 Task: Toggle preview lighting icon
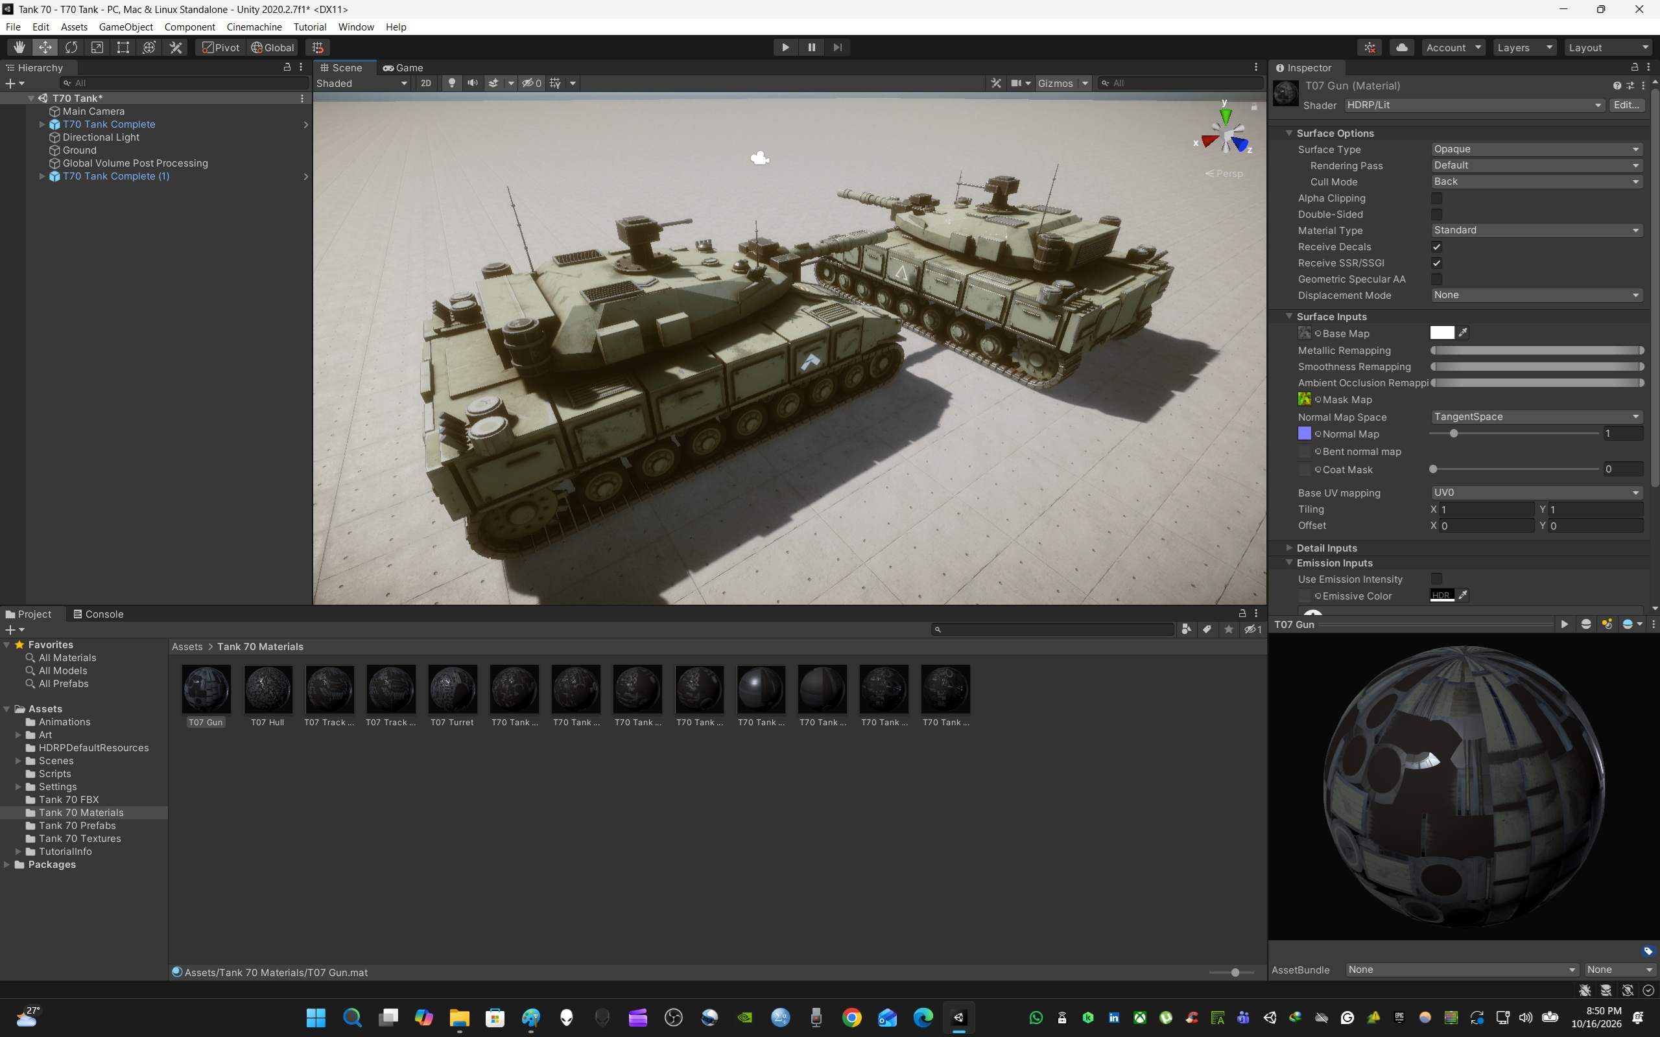(1606, 624)
